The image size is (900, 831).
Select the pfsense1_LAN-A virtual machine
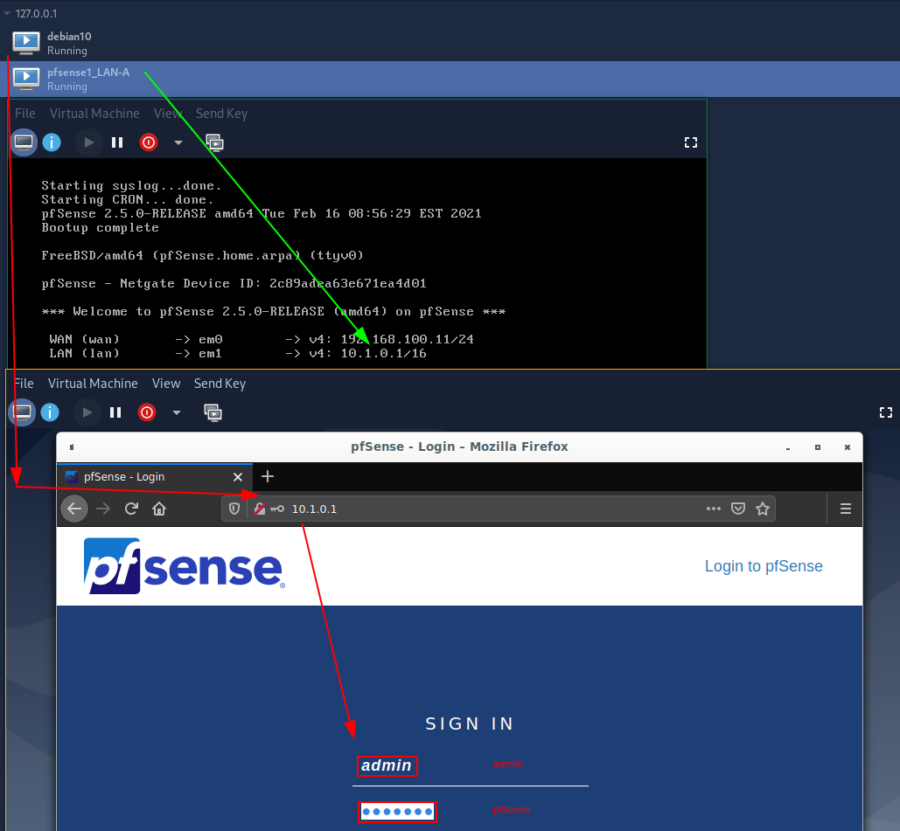[x=450, y=79]
